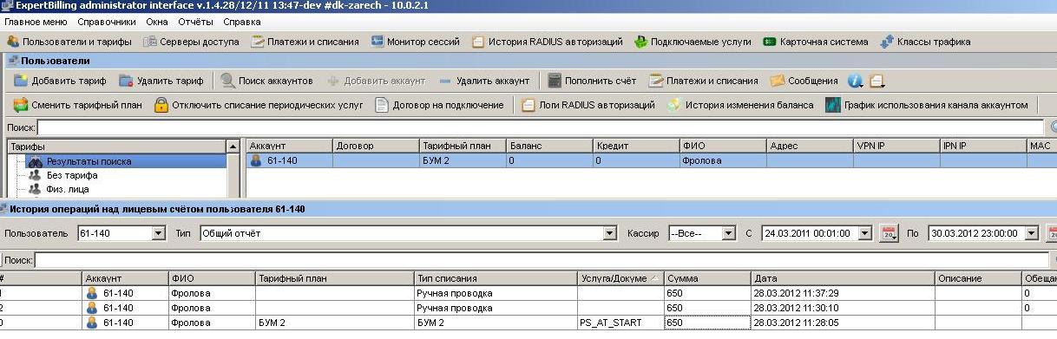Click the document icon after info icon
This screenshot has height=339, width=1057.
click(x=876, y=81)
